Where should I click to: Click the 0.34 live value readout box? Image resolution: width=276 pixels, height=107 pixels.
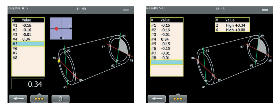pos(28,84)
